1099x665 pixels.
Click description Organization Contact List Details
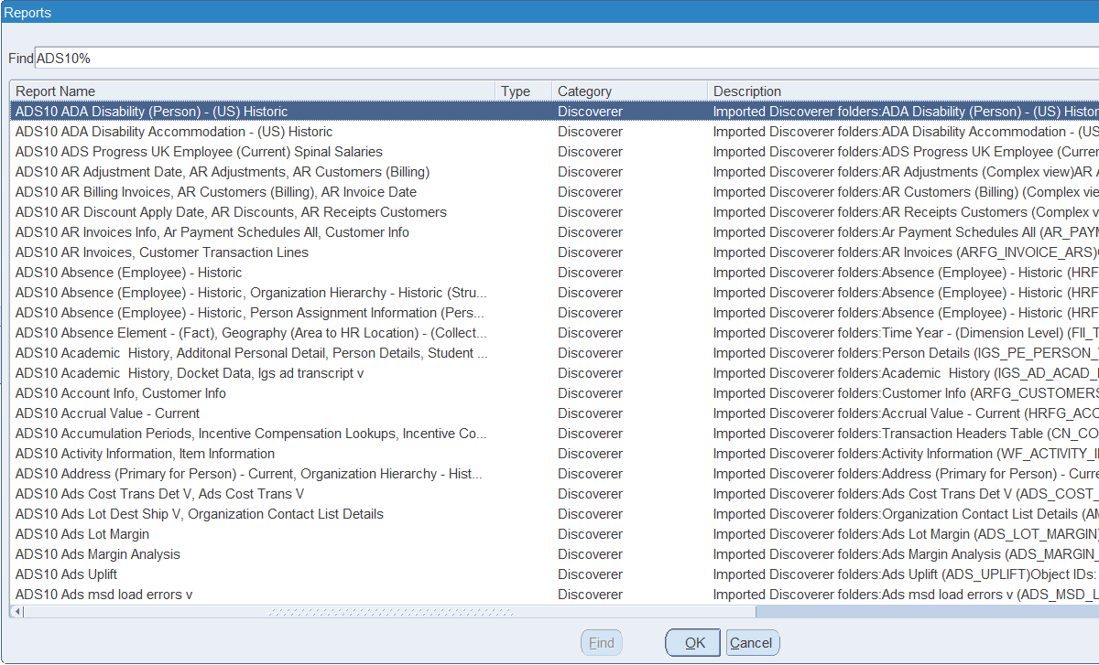pos(906,514)
